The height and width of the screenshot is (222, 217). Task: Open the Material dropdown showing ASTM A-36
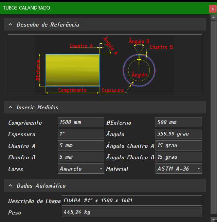coord(179,169)
